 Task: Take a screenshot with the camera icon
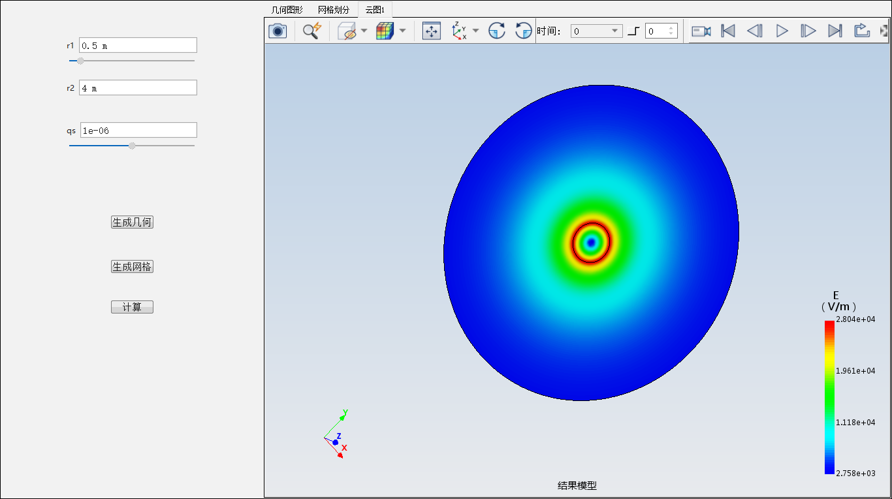pos(278,31)
